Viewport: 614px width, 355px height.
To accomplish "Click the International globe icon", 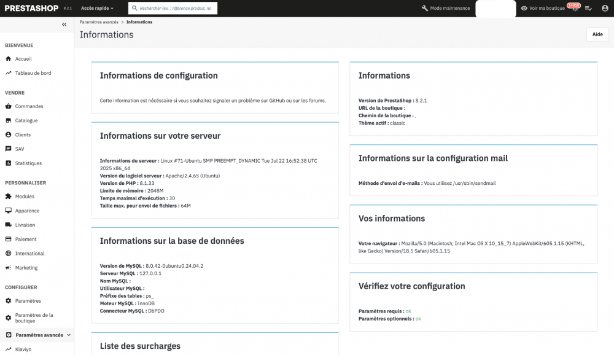I will pyautogui.click(x=8, y=254).
